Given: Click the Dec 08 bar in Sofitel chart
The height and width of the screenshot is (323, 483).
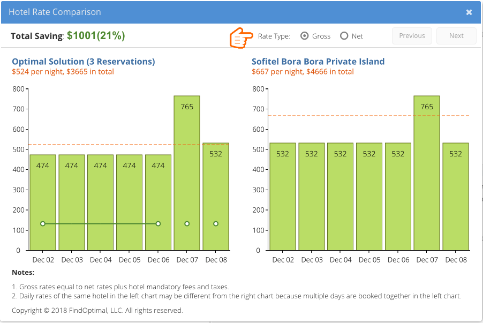Looking at the screenshot, I should 456,197.
